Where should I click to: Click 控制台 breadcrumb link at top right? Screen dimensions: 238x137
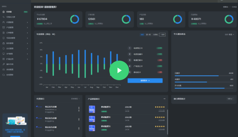(225, 7)
